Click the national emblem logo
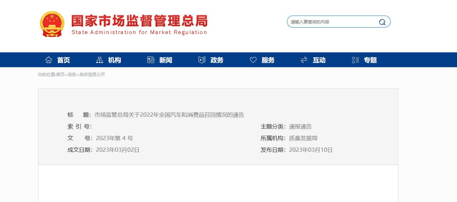Screen dimensions: 457x202 [52, 24]
